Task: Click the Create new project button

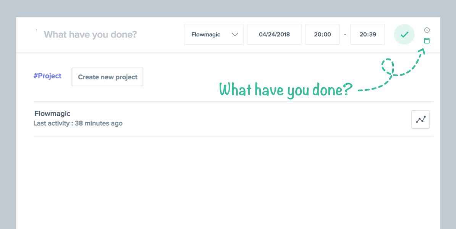Action: pyautogui.click(x=107, y=77)
